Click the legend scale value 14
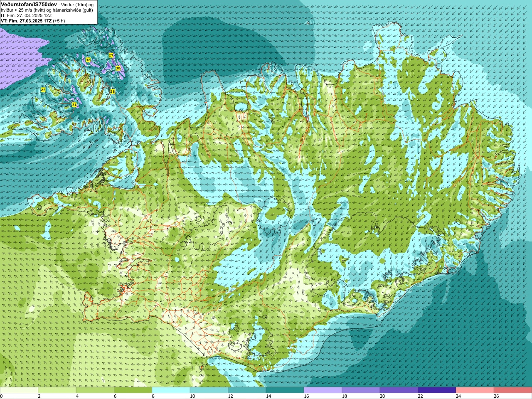This screenshot has width=532, height=399. tap(268, 396)
